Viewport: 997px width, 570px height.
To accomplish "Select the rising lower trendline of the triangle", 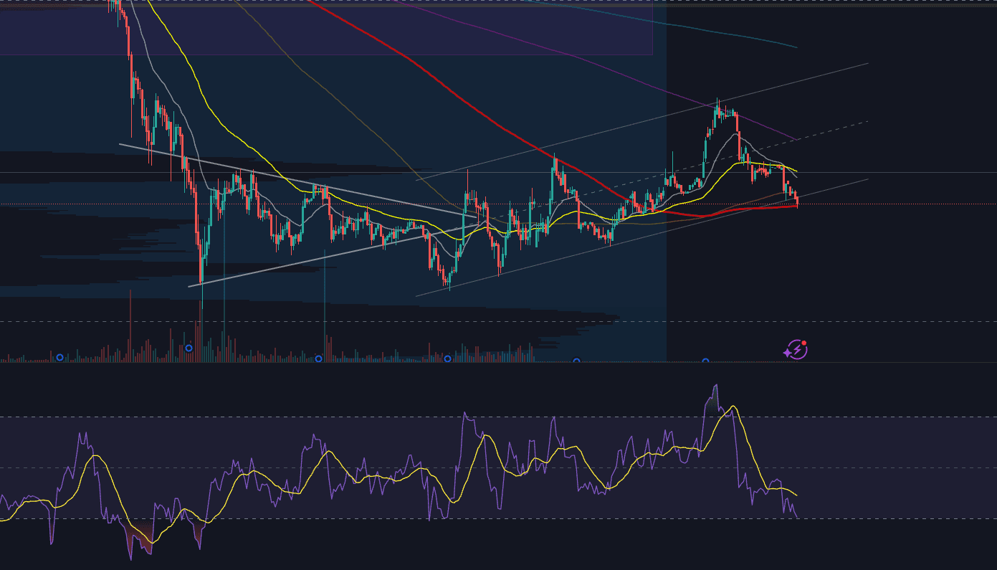I will [287, 265].
